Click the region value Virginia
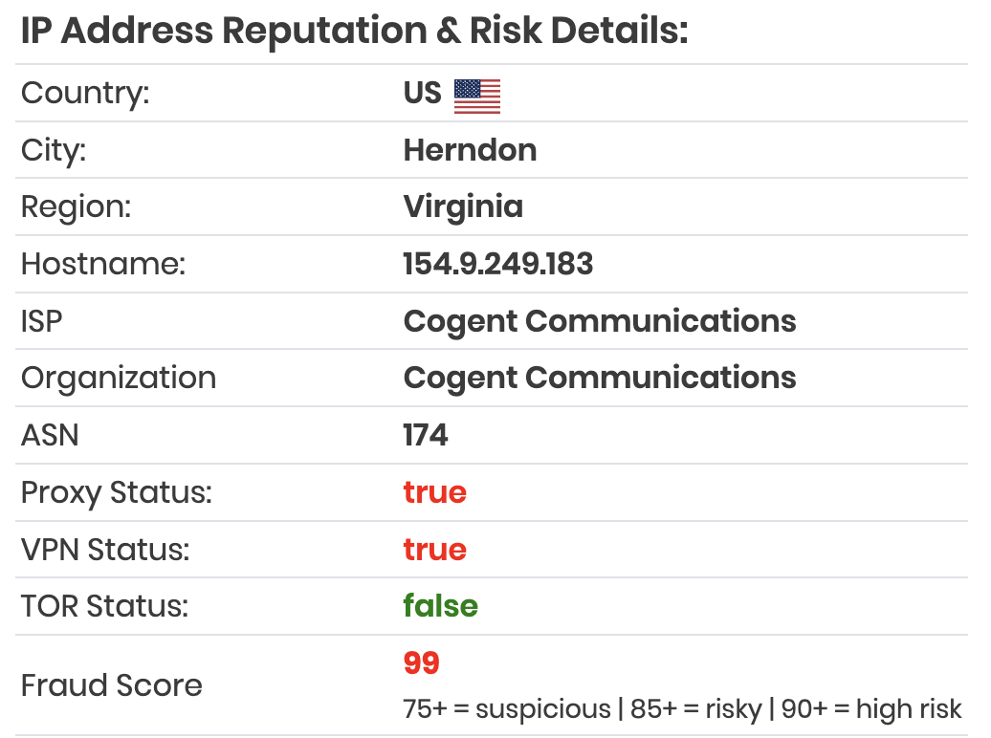Viewport: 991px width, 738px height. [x=463, y=207]
